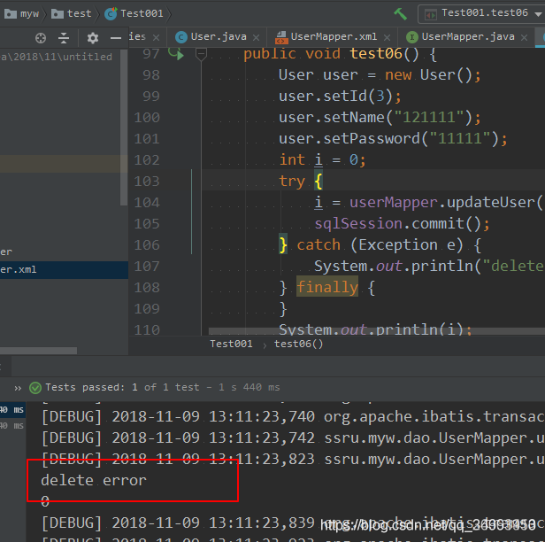Click the test breadcrumb folder

coord(72,13)
